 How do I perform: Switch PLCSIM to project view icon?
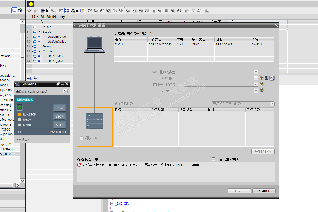point(65,91)
